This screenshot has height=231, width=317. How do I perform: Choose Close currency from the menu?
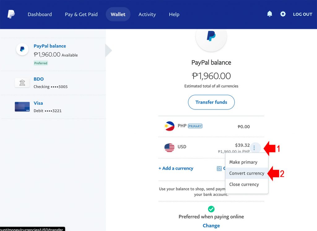coord(244,184)
